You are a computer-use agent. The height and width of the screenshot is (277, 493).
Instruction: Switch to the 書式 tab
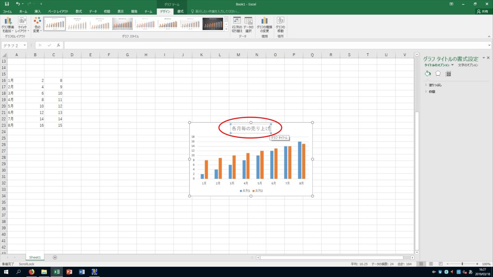coord(180,11)
